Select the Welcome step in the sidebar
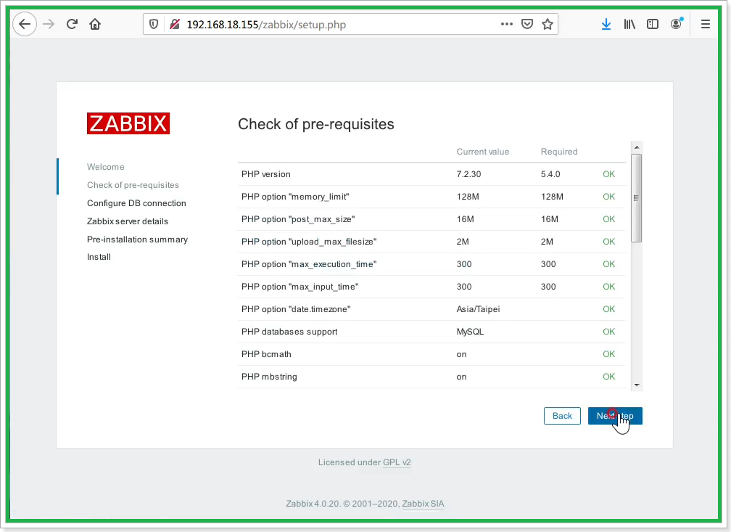This screenshot has width=731, height=532. [x=106, y=167]
